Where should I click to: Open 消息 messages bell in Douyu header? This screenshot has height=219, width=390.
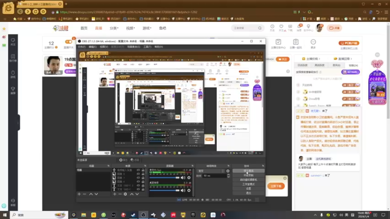(x=299, y=28)
